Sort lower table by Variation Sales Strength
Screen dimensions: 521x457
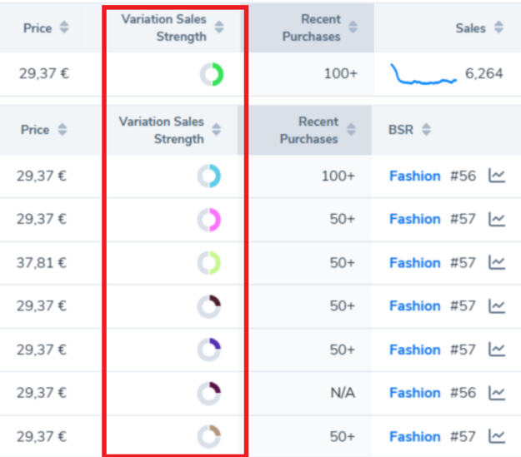(217, 130)
